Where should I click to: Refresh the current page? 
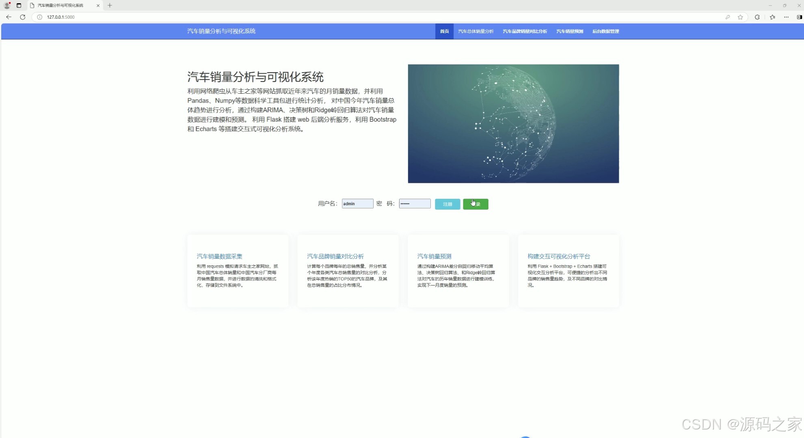coord(23,17)
